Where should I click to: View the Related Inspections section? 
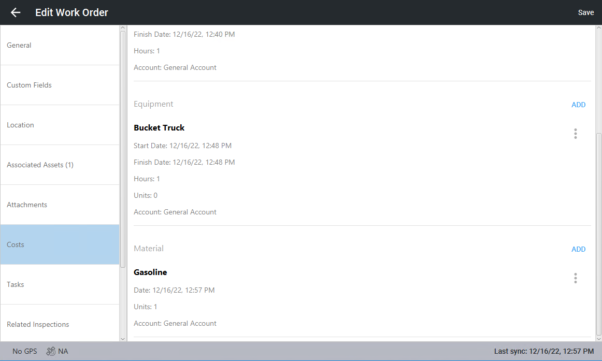(60, 324)
